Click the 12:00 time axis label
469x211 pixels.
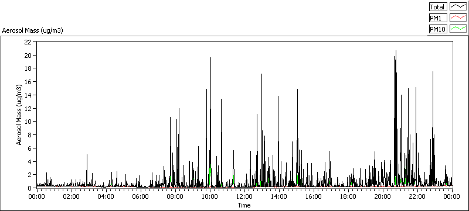[244, 196]
